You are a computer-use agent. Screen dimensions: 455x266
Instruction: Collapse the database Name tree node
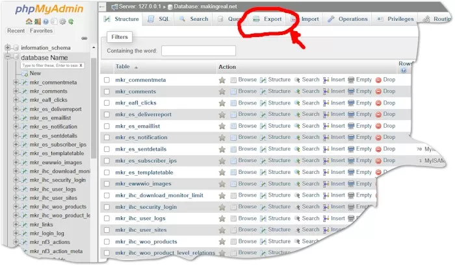pyautogui.click(x=8, y=57)
